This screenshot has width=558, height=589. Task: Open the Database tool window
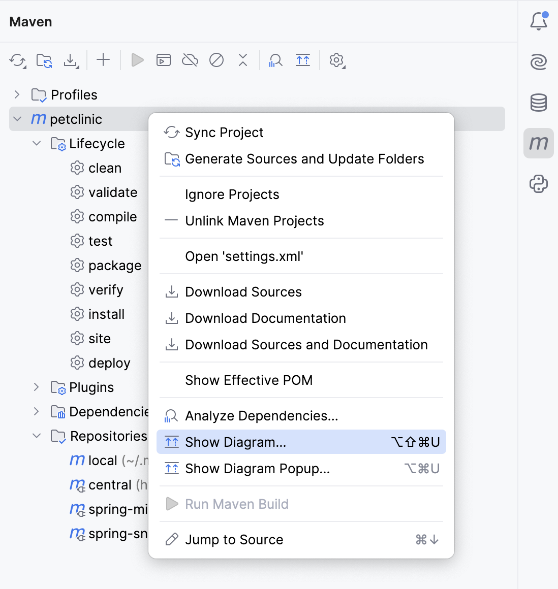(x=538, y=103)
